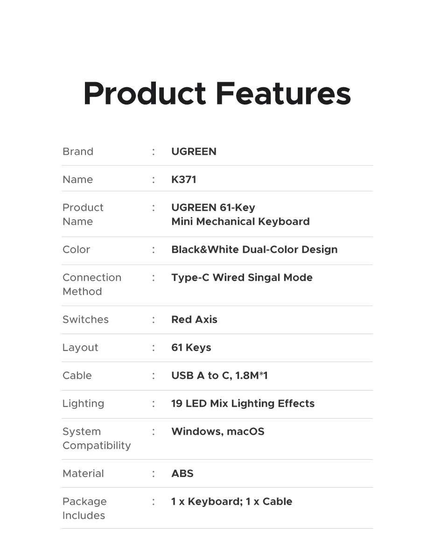Click the Product Features heading
This screenshot has height=545, width=434.
[x=217, y=93]
